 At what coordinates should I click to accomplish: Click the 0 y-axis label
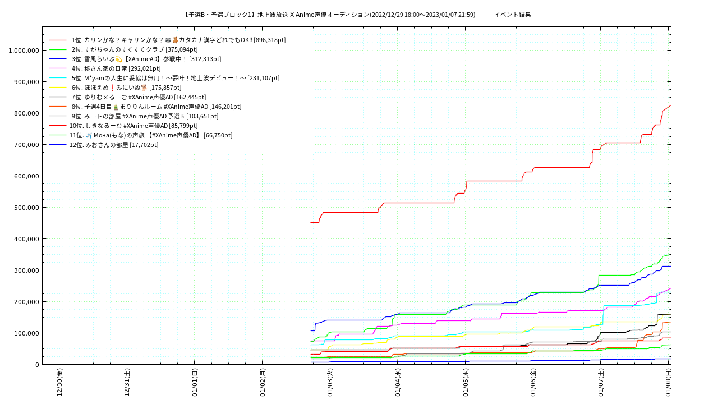(37, 365)
